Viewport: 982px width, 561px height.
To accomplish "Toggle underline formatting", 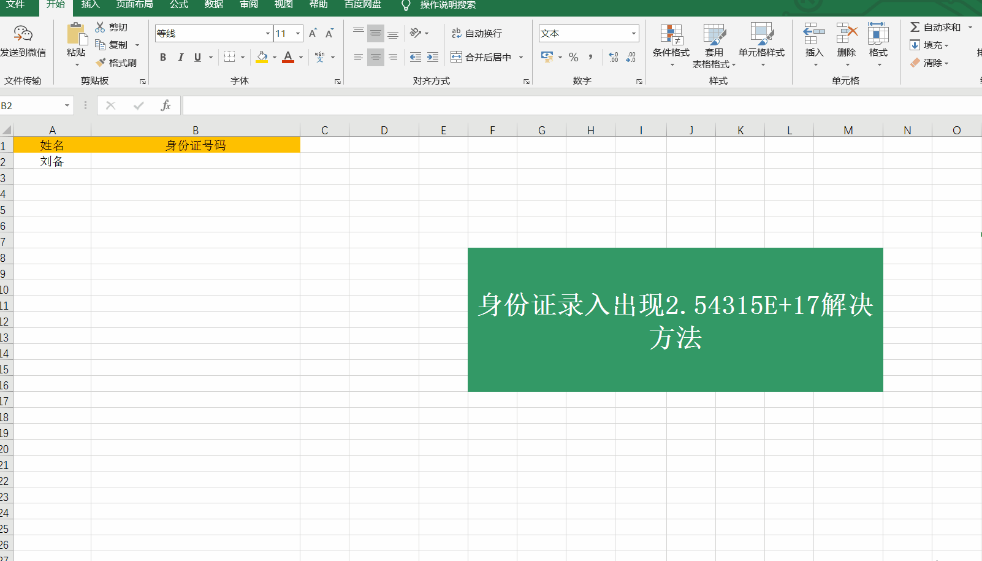I will [196, 57].
